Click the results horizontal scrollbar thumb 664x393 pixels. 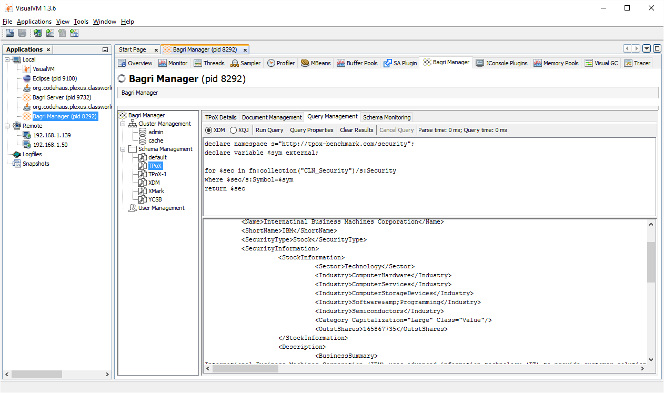coord(245,369)
